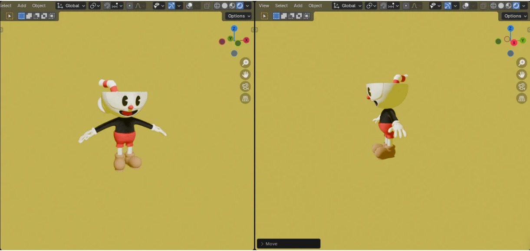Toggle overlays in left viewport

pyautogui.click(x=189, y=6)
